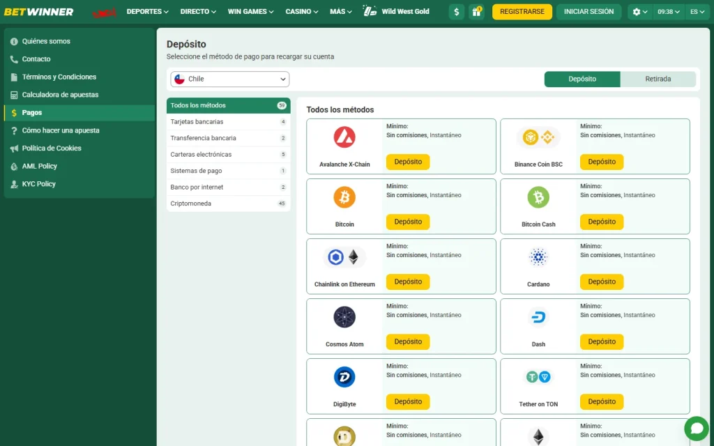Click the Cosmos Atom logo
714x446 pixels.
(344, 317)
